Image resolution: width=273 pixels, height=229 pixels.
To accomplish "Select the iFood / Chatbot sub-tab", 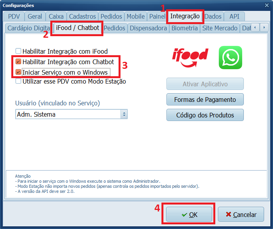I will click(x=77, y=28).
